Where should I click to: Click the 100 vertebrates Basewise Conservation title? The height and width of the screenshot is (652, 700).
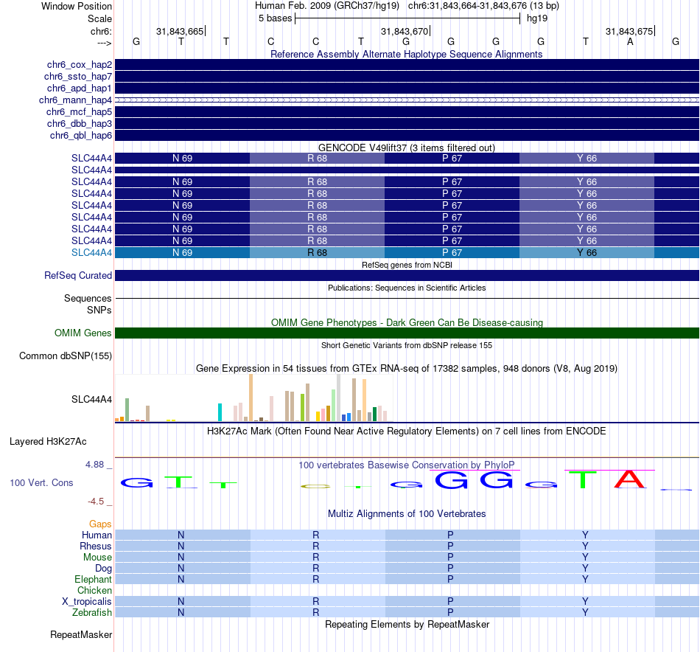[407, 465]
